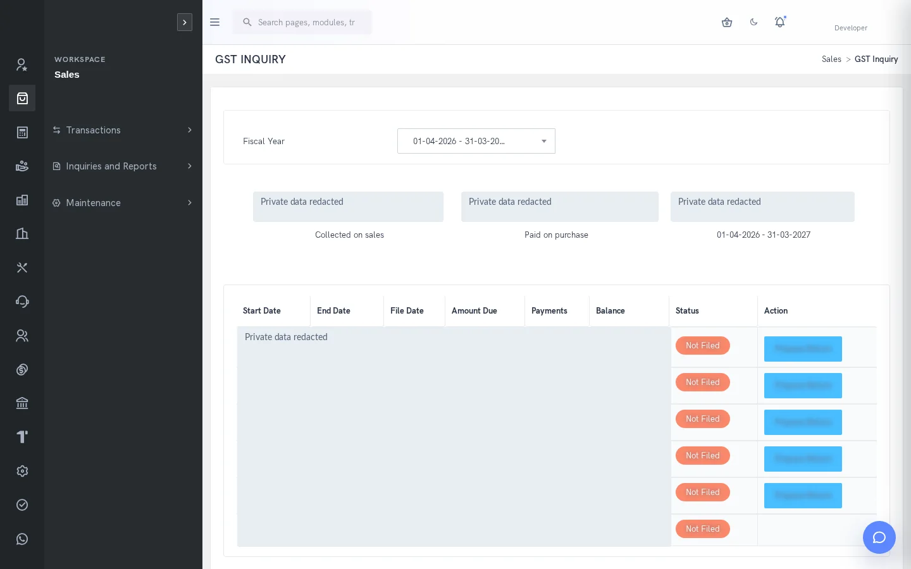
Task: Click the search pages input field
Action: [x=302, y=22]
